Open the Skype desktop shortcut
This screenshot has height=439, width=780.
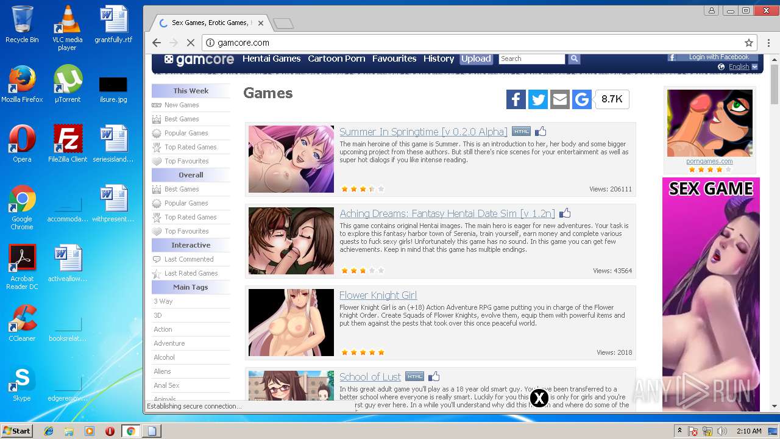[x=22, y=383]
